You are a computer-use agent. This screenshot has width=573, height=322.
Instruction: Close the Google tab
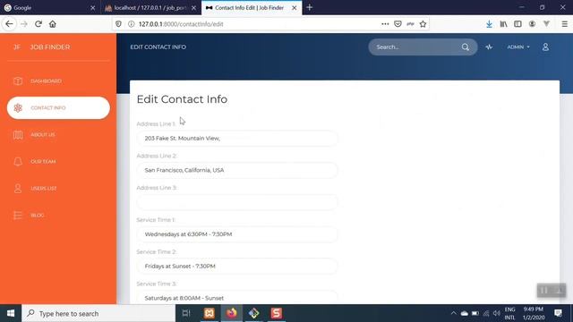[x=93, y=8]
